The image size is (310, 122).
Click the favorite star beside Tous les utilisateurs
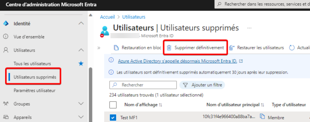(x=81, y=64)
